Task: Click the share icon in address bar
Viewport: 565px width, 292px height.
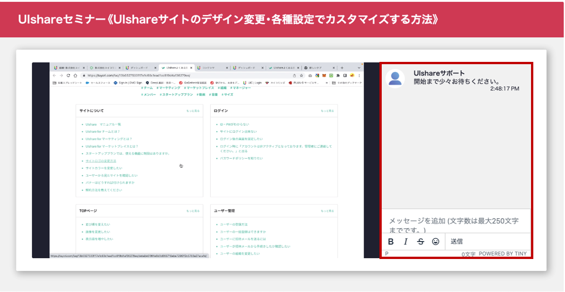Action: [x=294, y=75]
